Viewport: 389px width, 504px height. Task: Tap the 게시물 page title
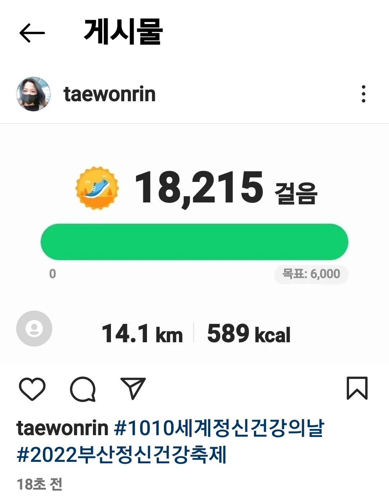[x=123, y=32]
